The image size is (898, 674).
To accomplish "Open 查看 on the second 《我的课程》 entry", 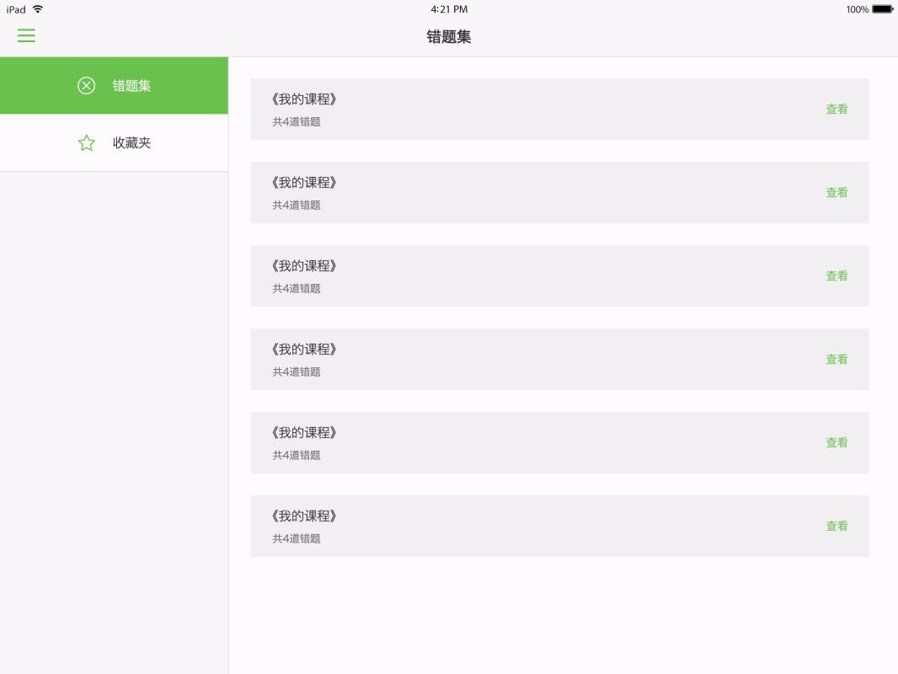I will coord(837,192).
